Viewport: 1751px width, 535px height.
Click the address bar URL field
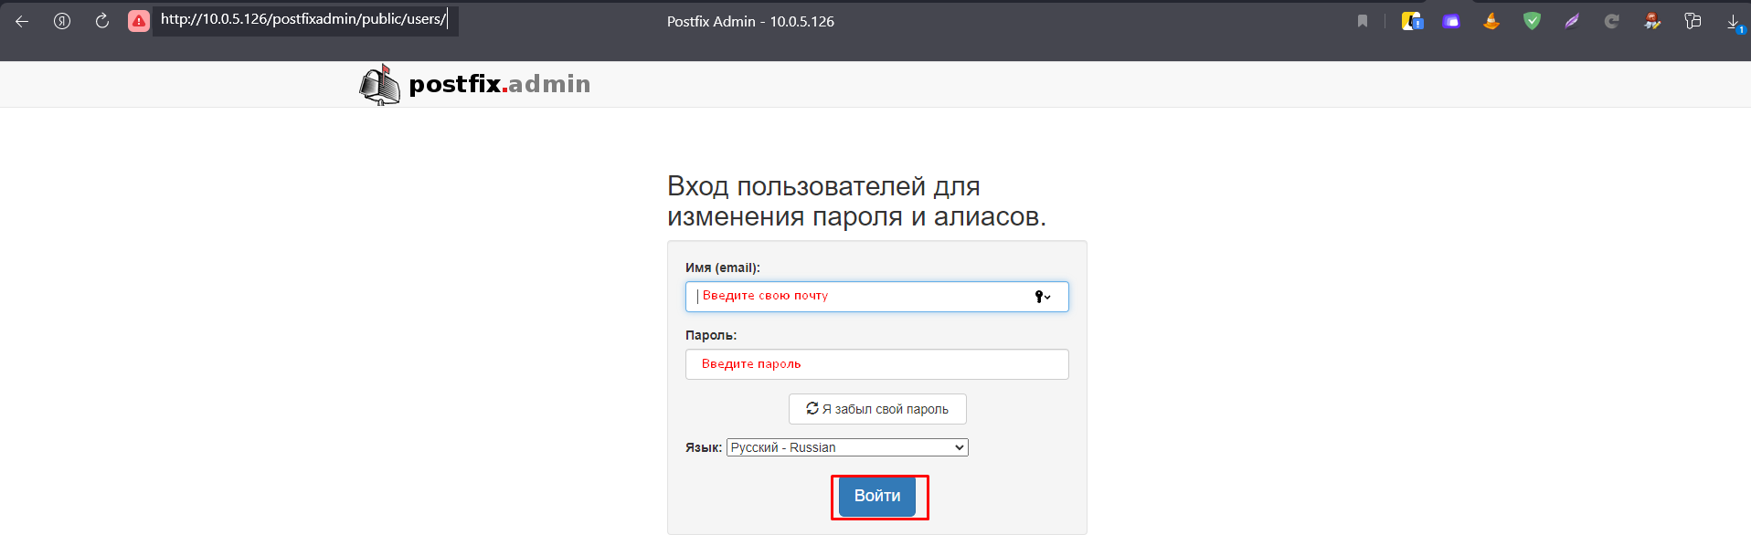pyautogui.click(x=304, y=20)
